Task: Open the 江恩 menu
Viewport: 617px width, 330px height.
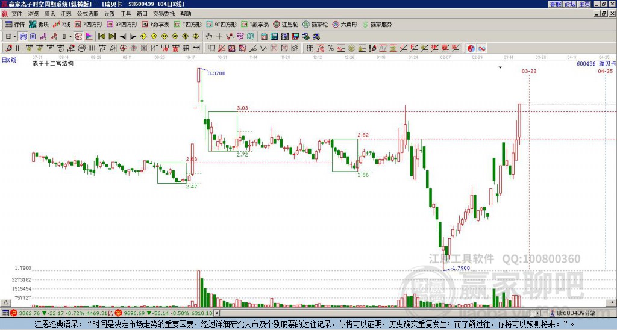Action: 66,14
